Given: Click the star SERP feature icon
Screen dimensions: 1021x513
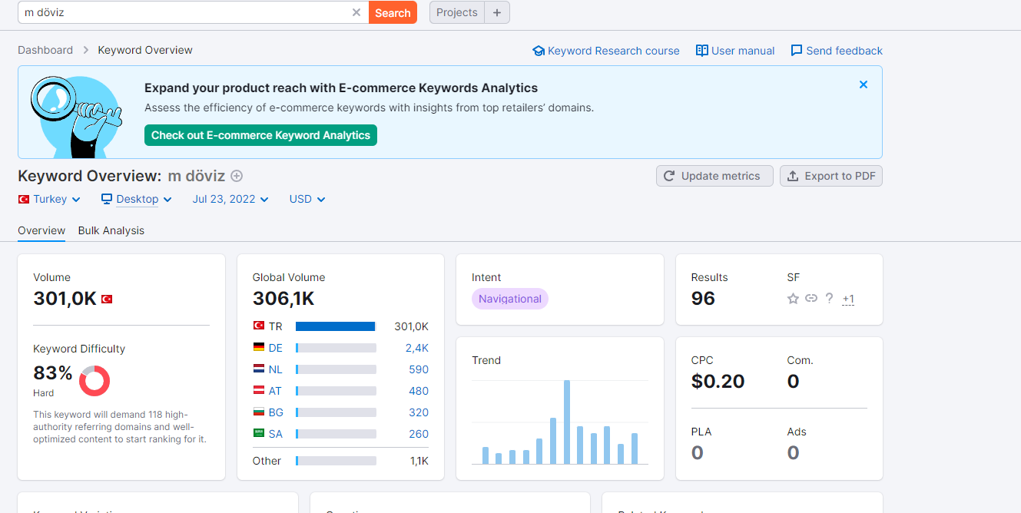Looking at the screenshot, I should (x=793, y=299).
